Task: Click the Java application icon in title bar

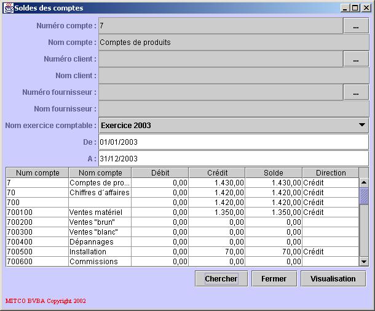Action: point(9,8)
